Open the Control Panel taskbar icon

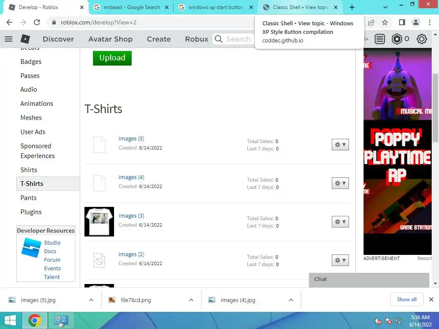point(61,320)
